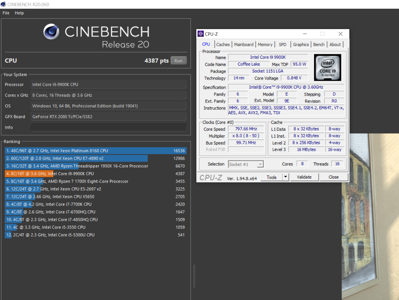Click the panel splitter handle beside the ranking panel

[194, 276]
